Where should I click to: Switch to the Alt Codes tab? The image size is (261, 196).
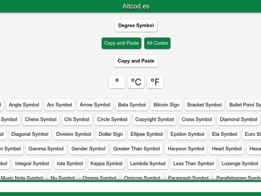[157, 43]
